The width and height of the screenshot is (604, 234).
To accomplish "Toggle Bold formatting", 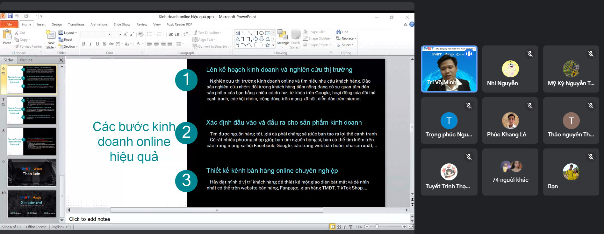I will click(x=84, y=44).
